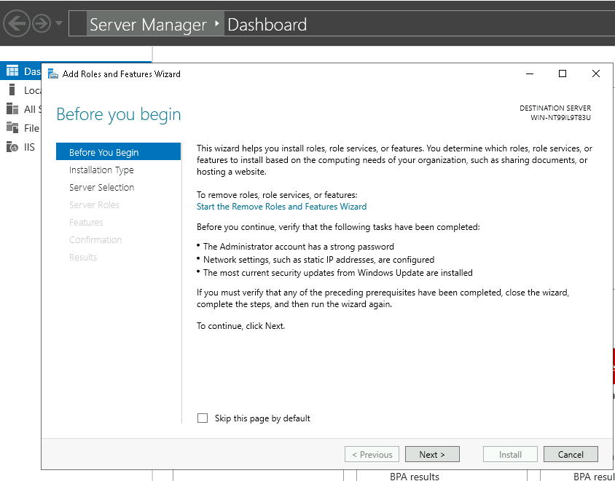Viewport: 615px width, 481px height.
Task: Click the All Servers icon in the sidebar
Action: pos(12,108)
